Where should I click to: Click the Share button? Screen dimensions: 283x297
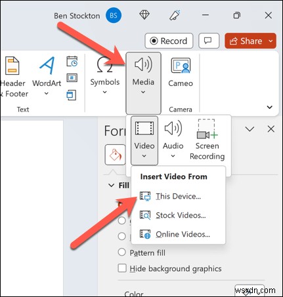[246, 41]
